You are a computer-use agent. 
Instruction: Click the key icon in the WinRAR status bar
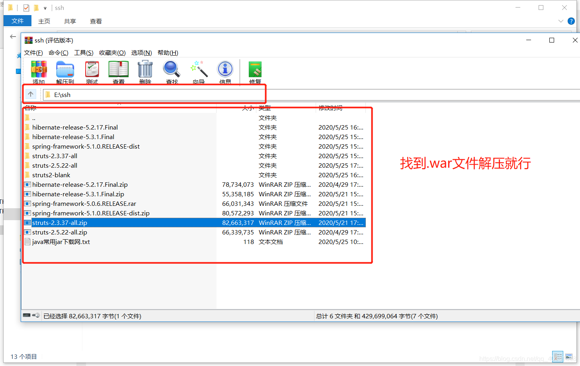(36, 316)
